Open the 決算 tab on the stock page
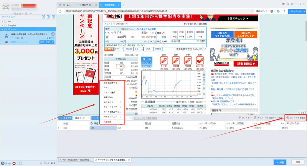Image resolution: width=307 pixels, height=166 pixels. (x=148, y=49)
